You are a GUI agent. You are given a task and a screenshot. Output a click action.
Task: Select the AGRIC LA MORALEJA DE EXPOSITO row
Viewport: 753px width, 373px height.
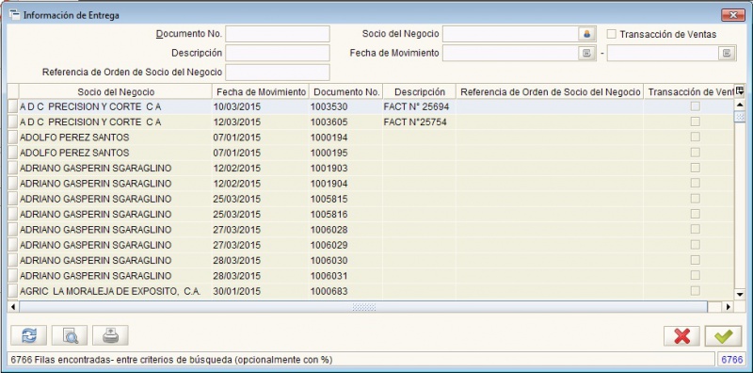click(x=370, y=291)
